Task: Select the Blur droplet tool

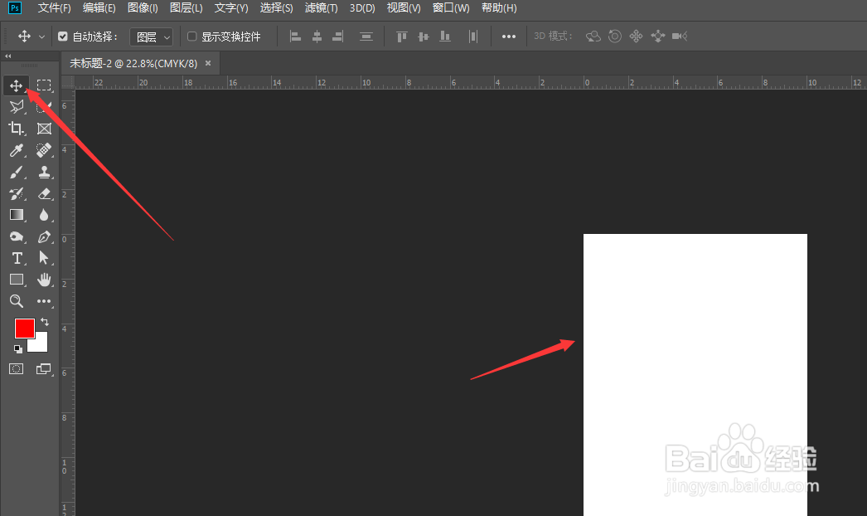Action: 44,215
